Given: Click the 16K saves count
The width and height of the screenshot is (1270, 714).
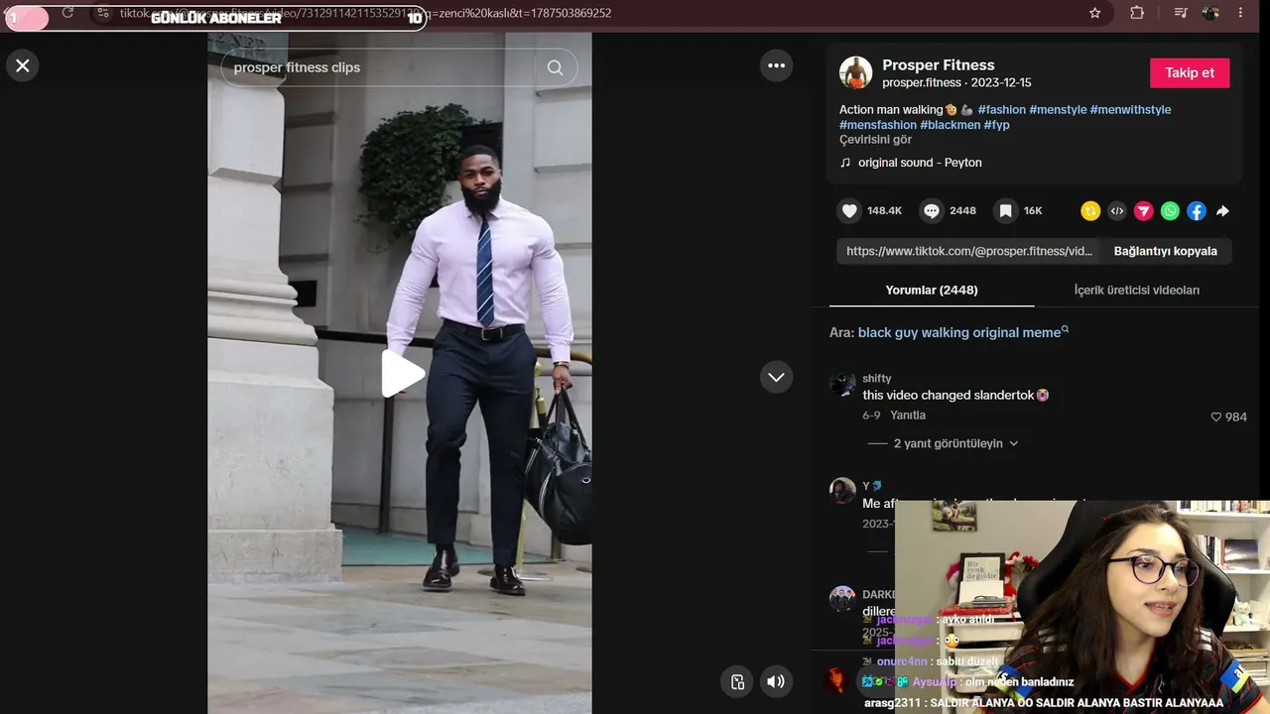Looking at the screenshot, I should click(x=1033, y=210).
